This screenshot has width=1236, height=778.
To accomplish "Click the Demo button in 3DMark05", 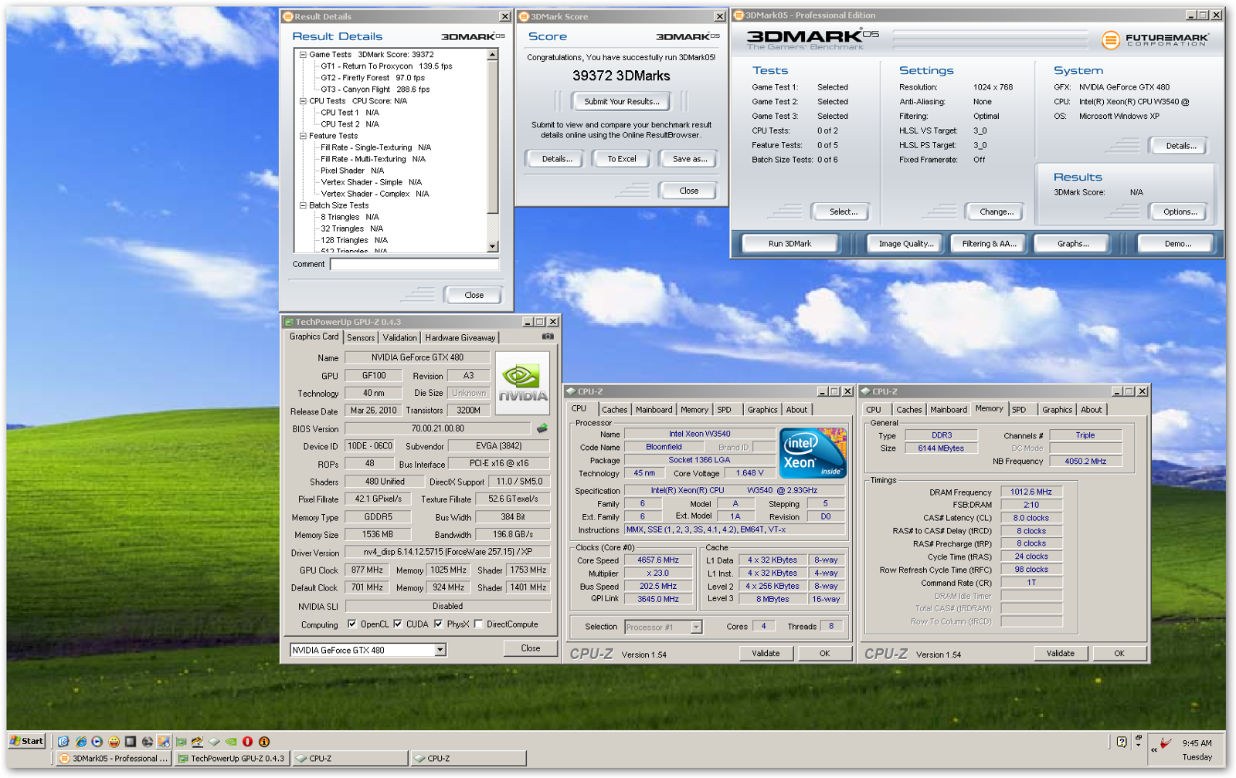I will tap(1177, 244).
